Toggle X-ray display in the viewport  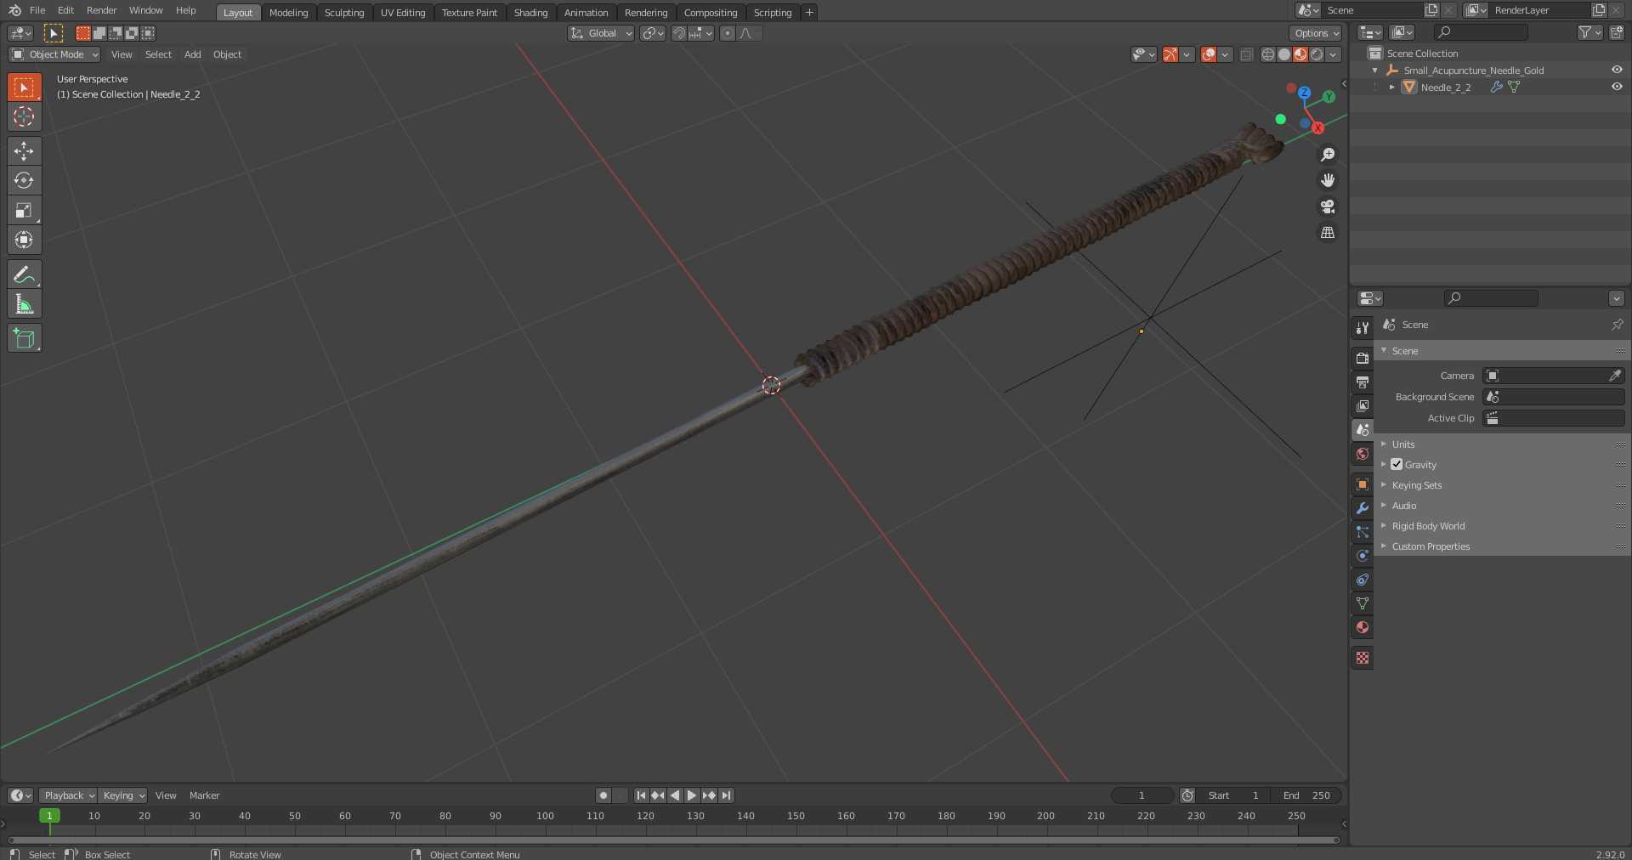(x=1246, y=54)
